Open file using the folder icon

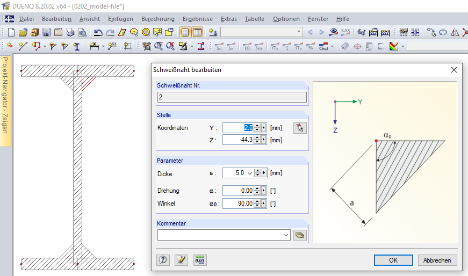[23, 32]
